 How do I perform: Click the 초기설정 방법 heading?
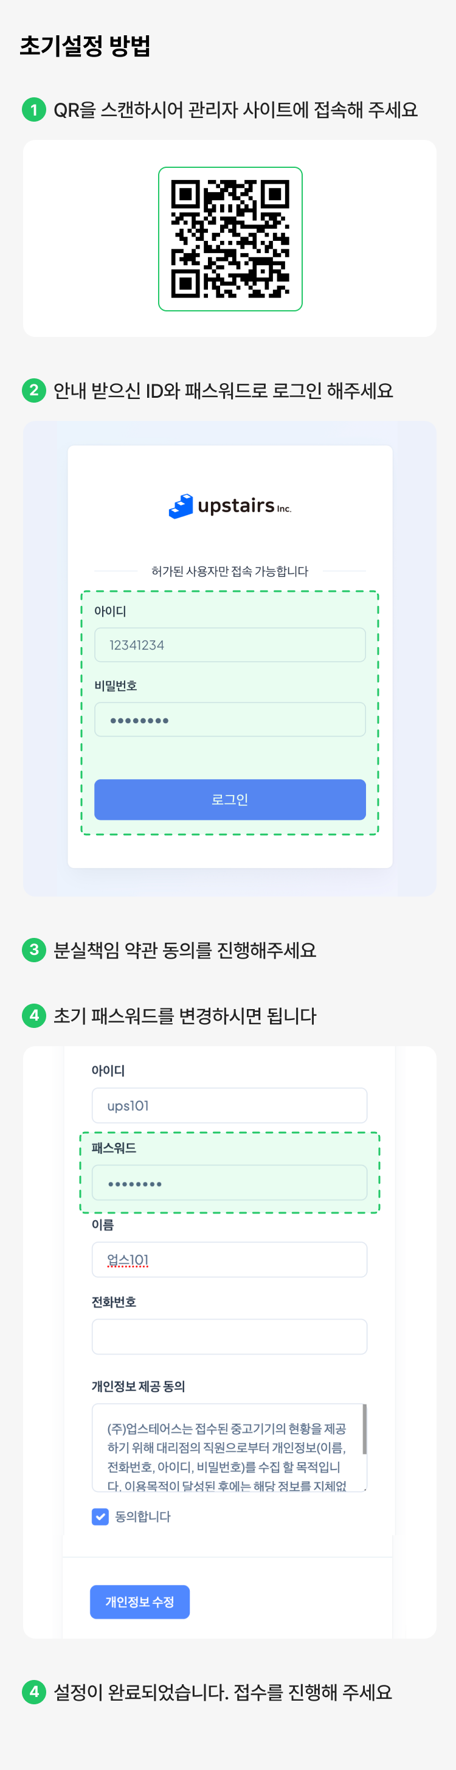(x=85, y=46)
